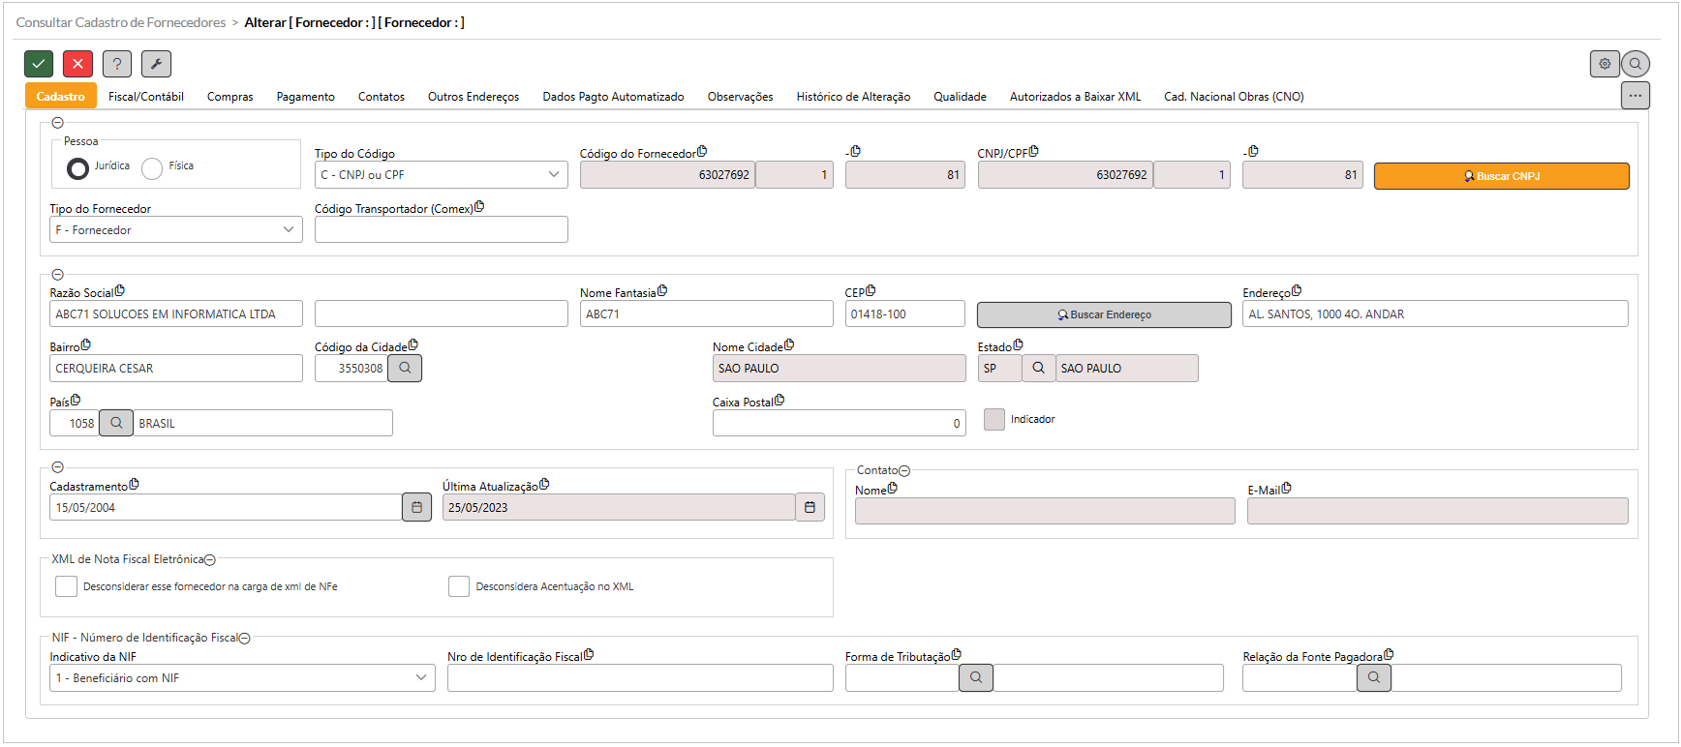
Task: Click the País lookup magnifier icon
Action: (x=116, y=423)
